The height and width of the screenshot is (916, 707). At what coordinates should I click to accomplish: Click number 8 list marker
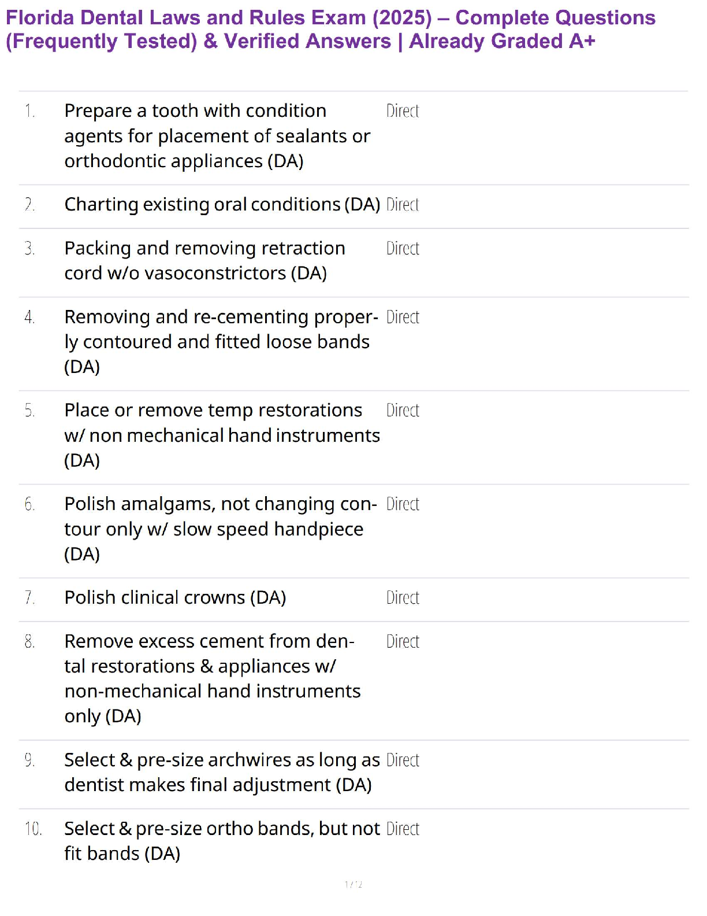29,641
